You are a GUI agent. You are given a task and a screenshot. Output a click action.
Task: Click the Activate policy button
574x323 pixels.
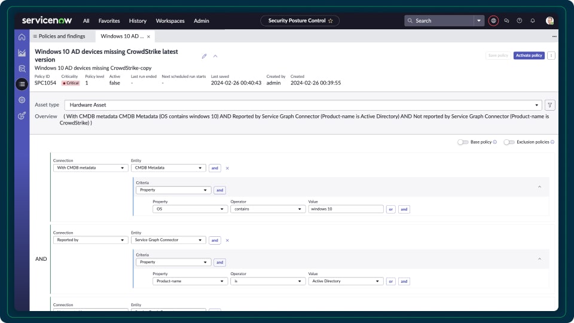[x=529, y=56]
